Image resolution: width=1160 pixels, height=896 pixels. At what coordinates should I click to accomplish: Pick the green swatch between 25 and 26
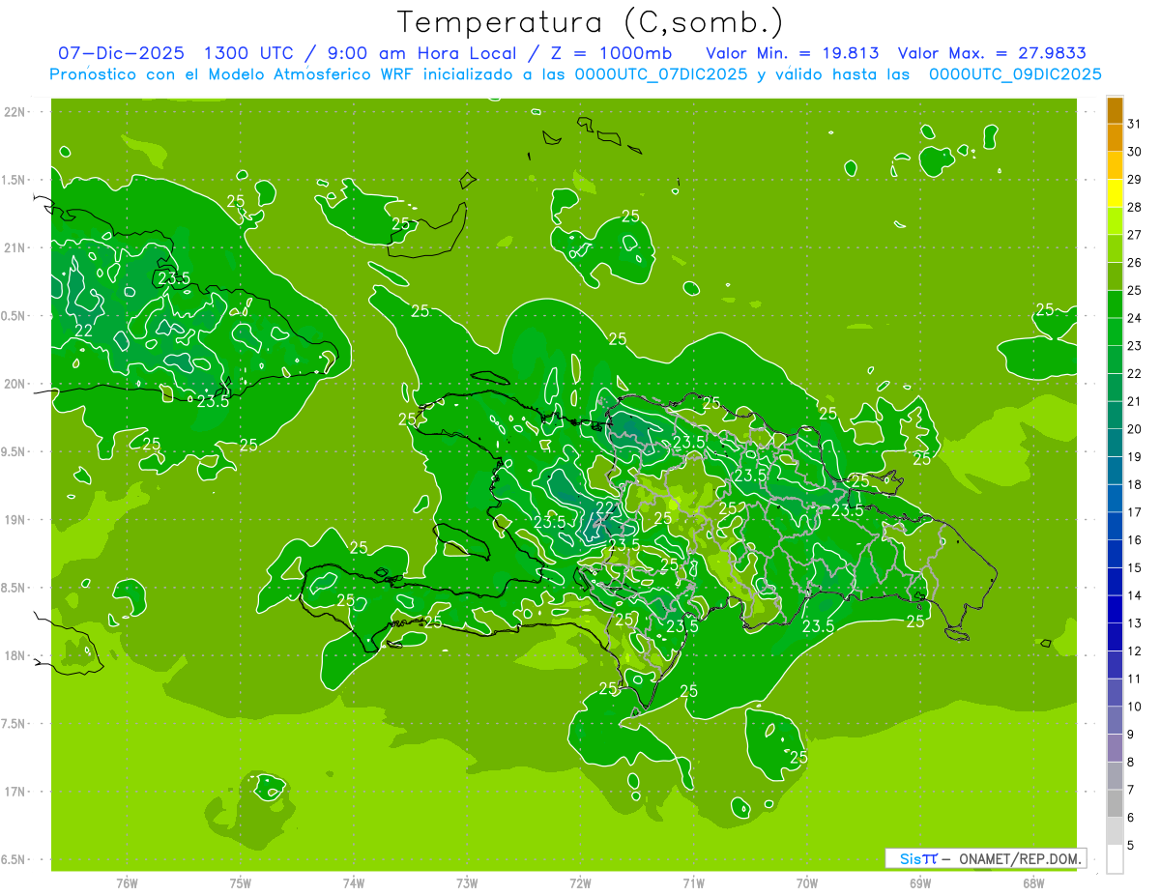(x=1115, y=276)
